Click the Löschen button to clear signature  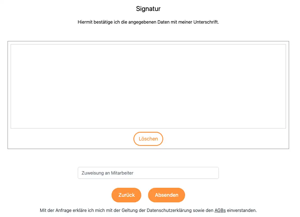click(148, 139)
